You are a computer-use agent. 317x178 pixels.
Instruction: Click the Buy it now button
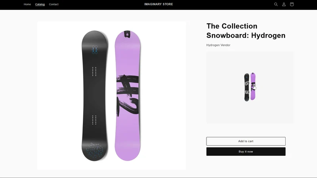(x=246, y=151)
